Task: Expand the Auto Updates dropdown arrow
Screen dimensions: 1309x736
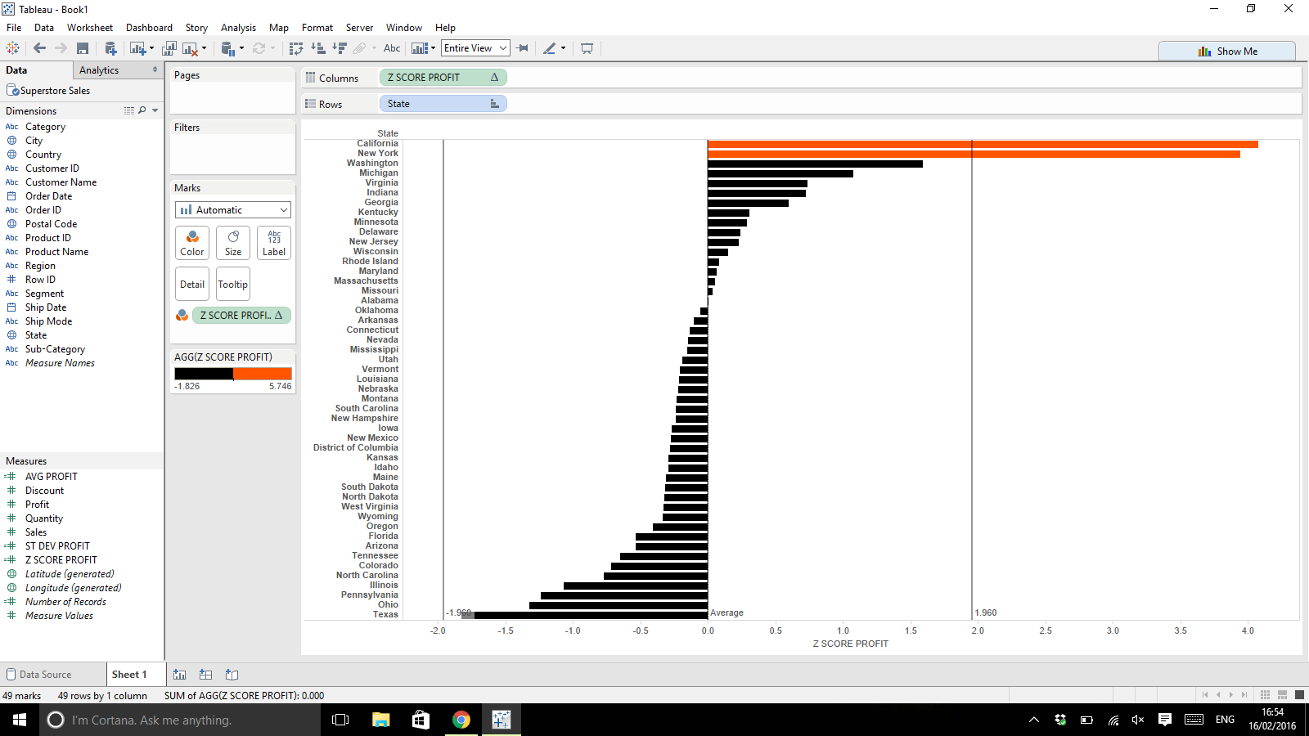Action: 241,48
